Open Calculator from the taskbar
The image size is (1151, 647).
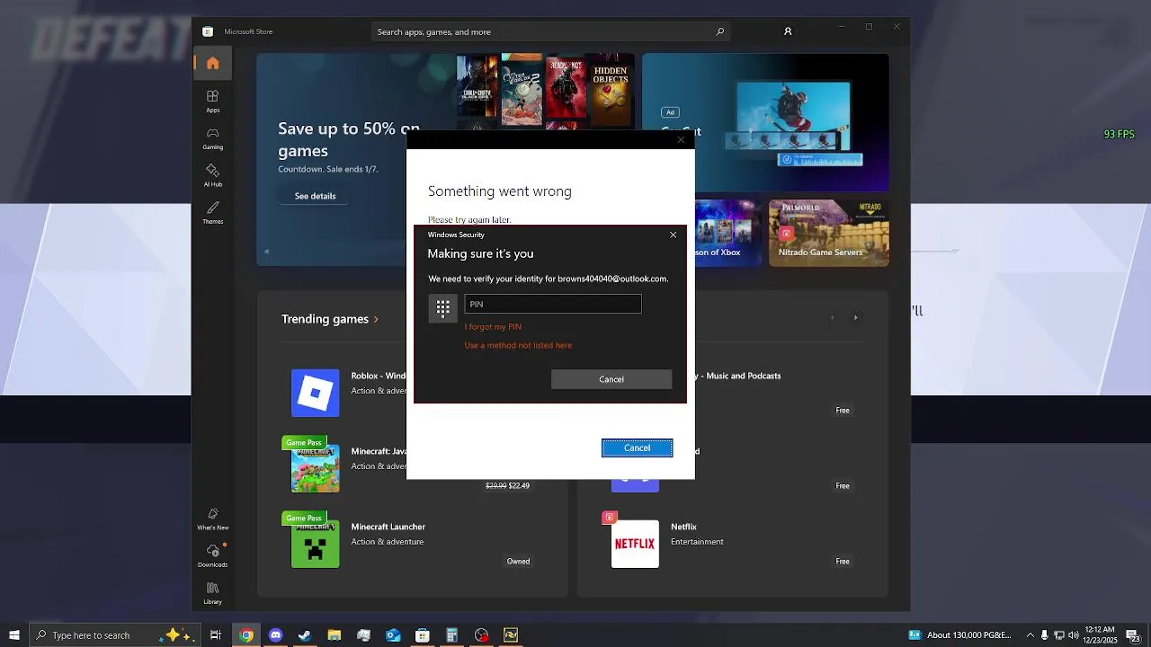click(x=452, y=635)
